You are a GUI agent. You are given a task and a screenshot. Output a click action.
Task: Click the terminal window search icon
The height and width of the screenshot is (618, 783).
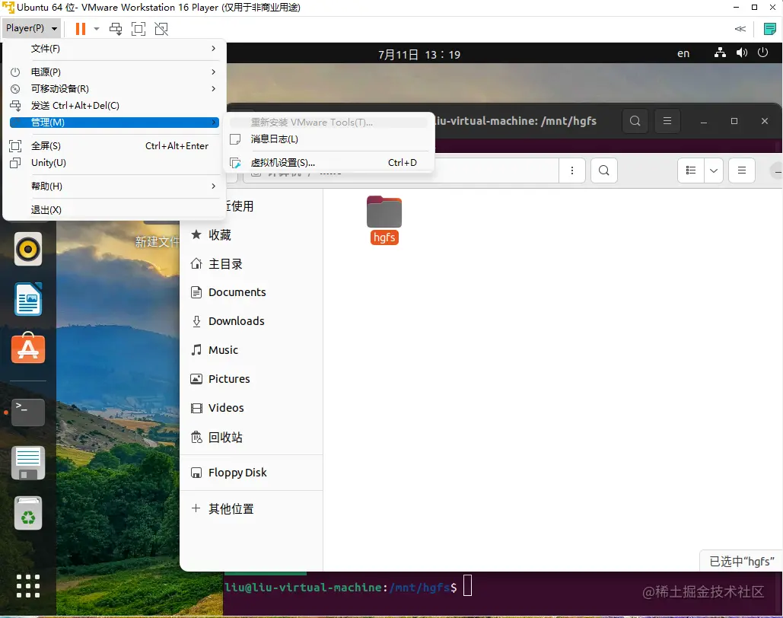635,121
